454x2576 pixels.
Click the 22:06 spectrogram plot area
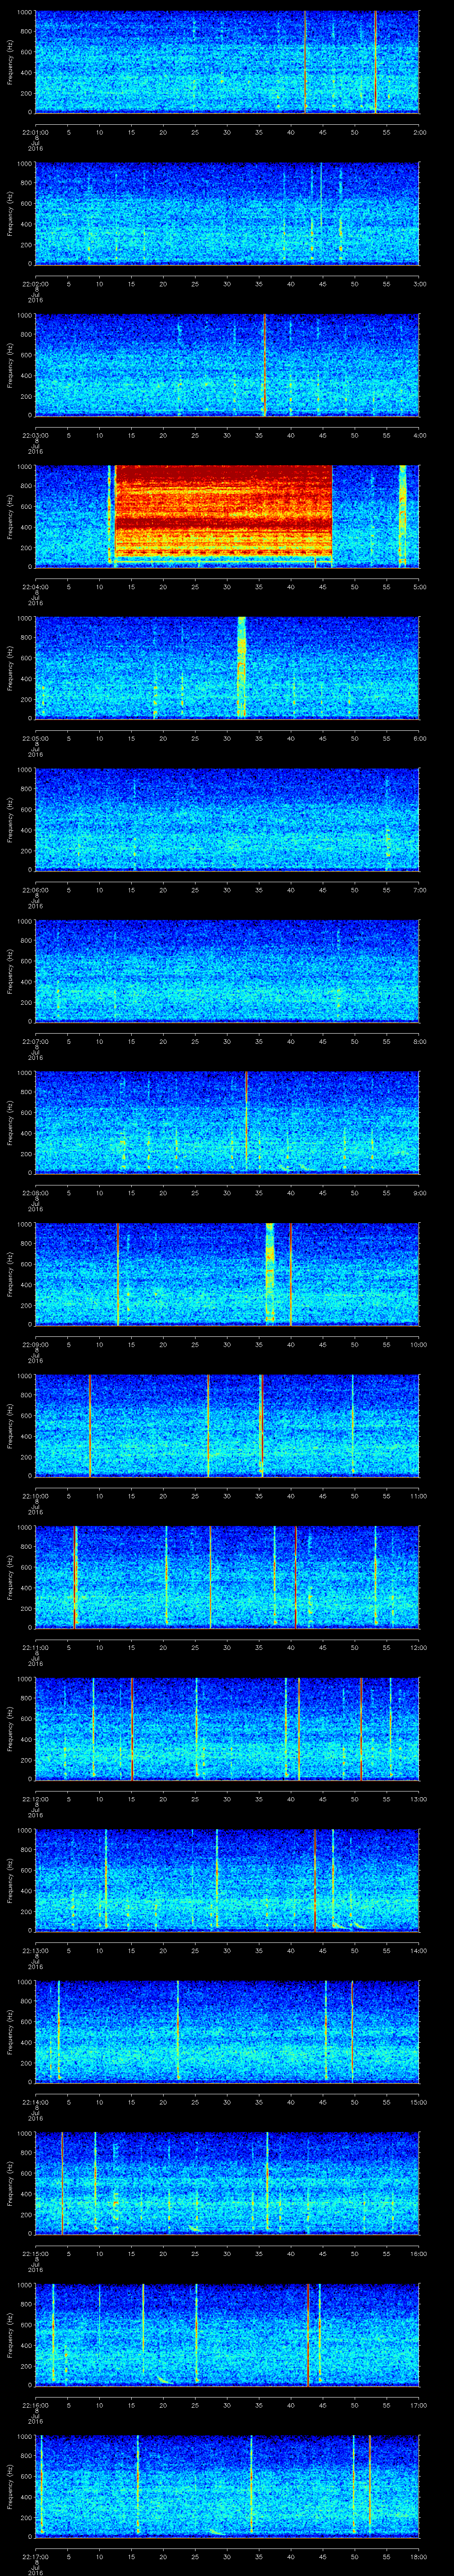coord(227,819)
